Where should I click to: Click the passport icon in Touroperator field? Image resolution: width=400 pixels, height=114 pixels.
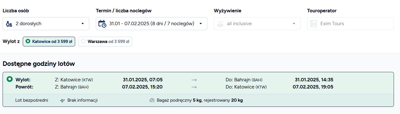[314, 24]
